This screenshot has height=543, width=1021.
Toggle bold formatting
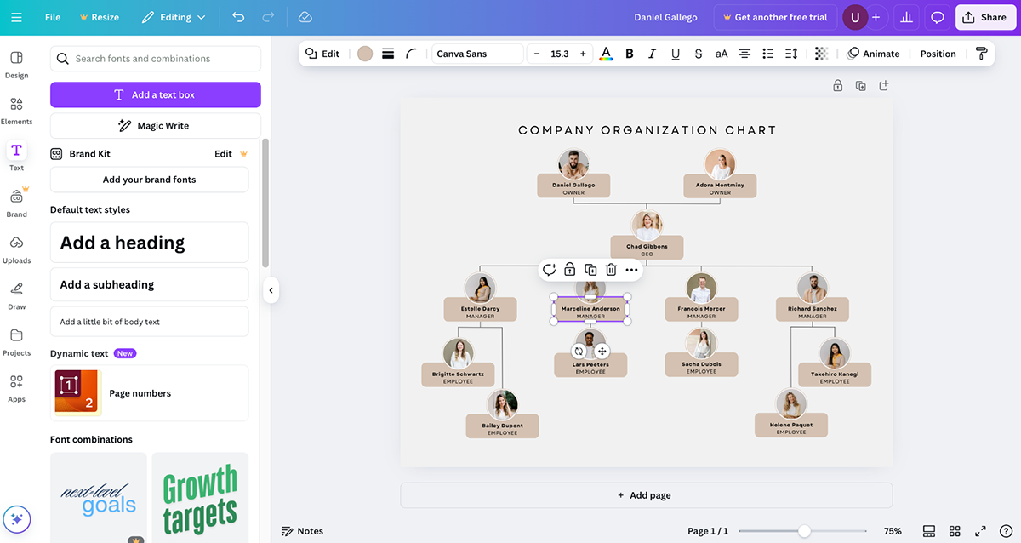click(630, 54)
